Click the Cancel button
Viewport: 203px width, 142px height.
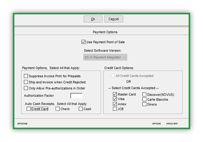point(114,19)
